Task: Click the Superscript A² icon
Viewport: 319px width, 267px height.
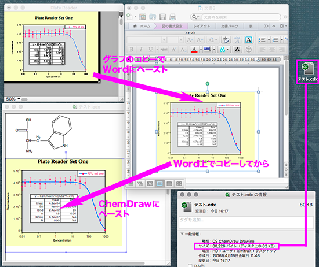Action: (x=174, y=49)
